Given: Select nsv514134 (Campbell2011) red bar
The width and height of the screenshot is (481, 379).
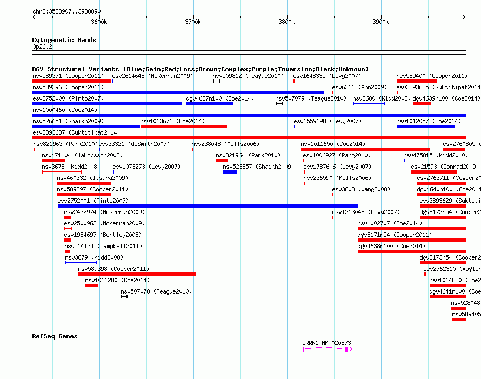Looking at the screenshot, I should click(x=68, y=251).
